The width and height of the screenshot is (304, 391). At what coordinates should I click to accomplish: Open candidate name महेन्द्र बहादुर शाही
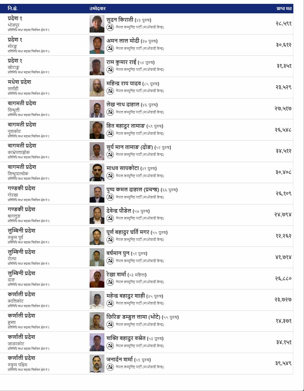click(126, 296)
